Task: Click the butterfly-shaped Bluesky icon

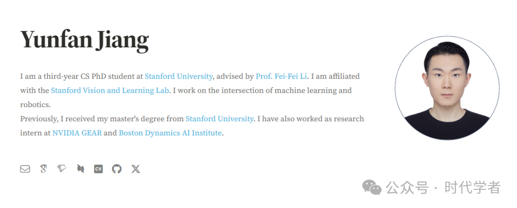Action: pyautogui.click(x=80, y=169)
